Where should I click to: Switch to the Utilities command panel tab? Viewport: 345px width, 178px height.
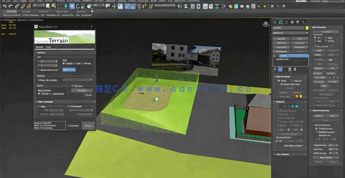303,22
